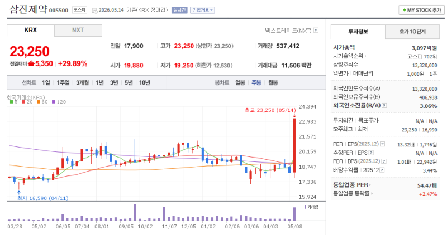Click the 최저 16,590 (04/11) chart marker
The width and height of the screenshot is (447, 235).
43,198
